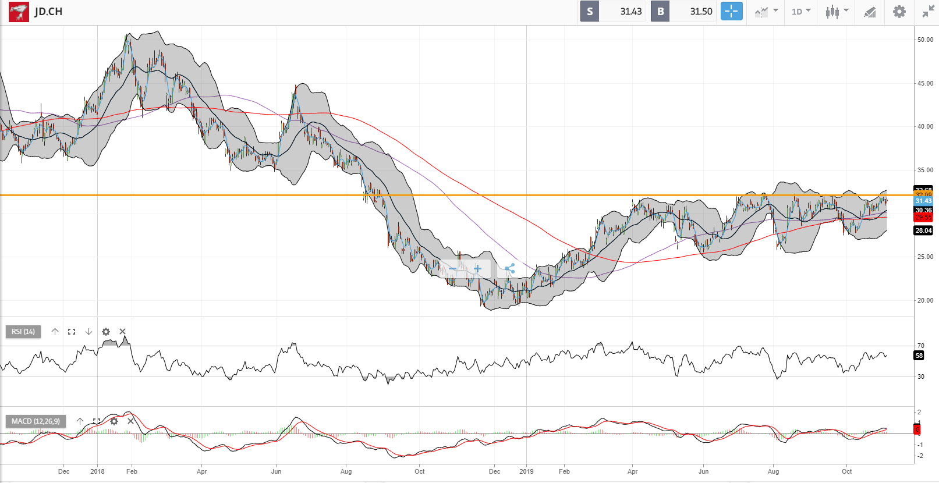The image size is (939, 483).
Task: Open MACD indicator settings
Action: click(114, 421)
